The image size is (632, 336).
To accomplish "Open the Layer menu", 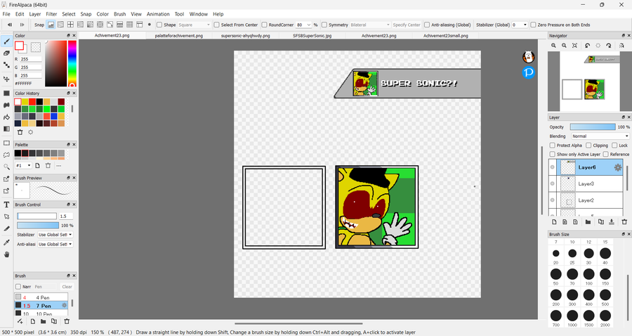I will 34,14.
